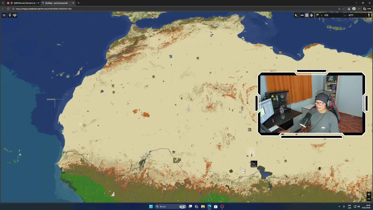View site information lock icon
373x210 pixels.
click(x=13, y=9)
